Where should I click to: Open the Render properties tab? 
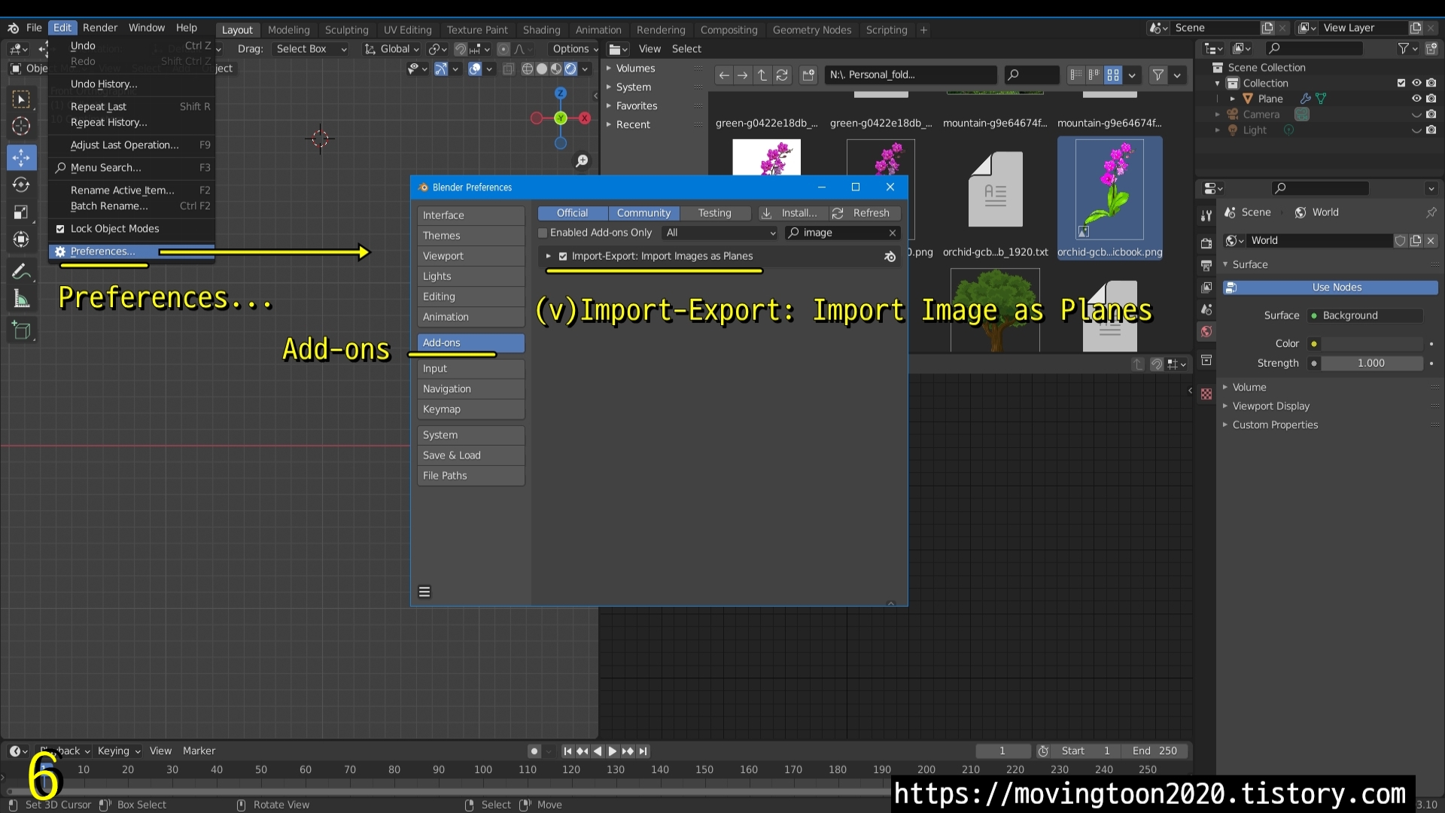[x=1206, y=243]
